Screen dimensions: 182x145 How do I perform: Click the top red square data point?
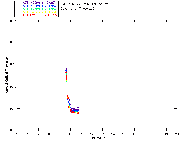coord(66,72)
